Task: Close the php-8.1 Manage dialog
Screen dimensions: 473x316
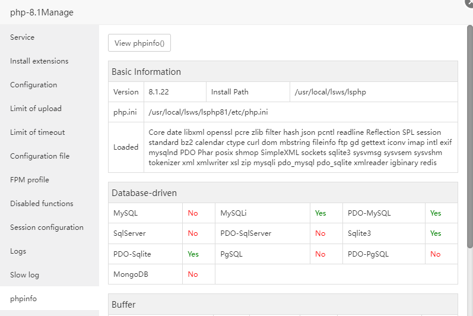Action: 469,2
